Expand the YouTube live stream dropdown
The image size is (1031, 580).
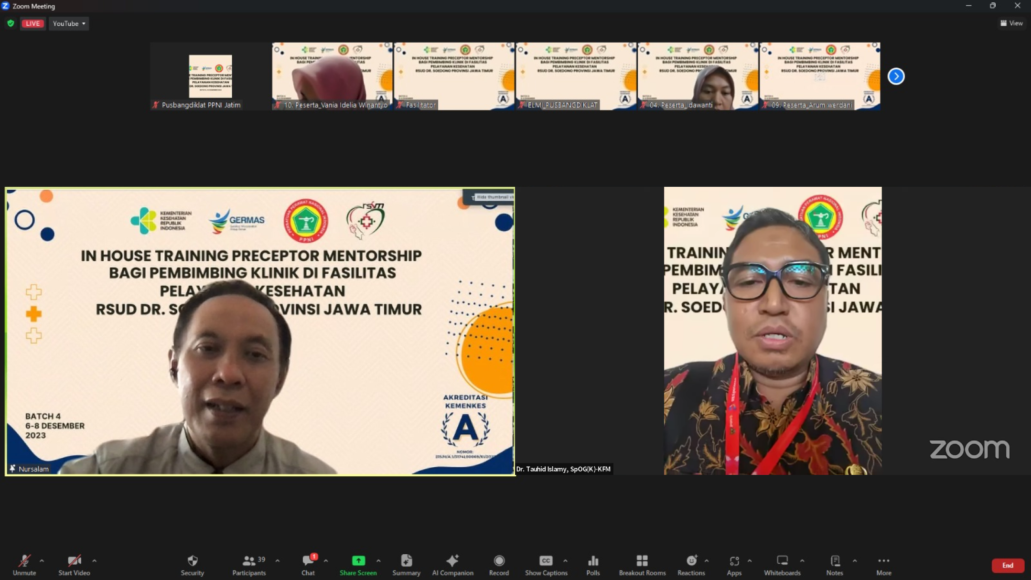point(69,23)
